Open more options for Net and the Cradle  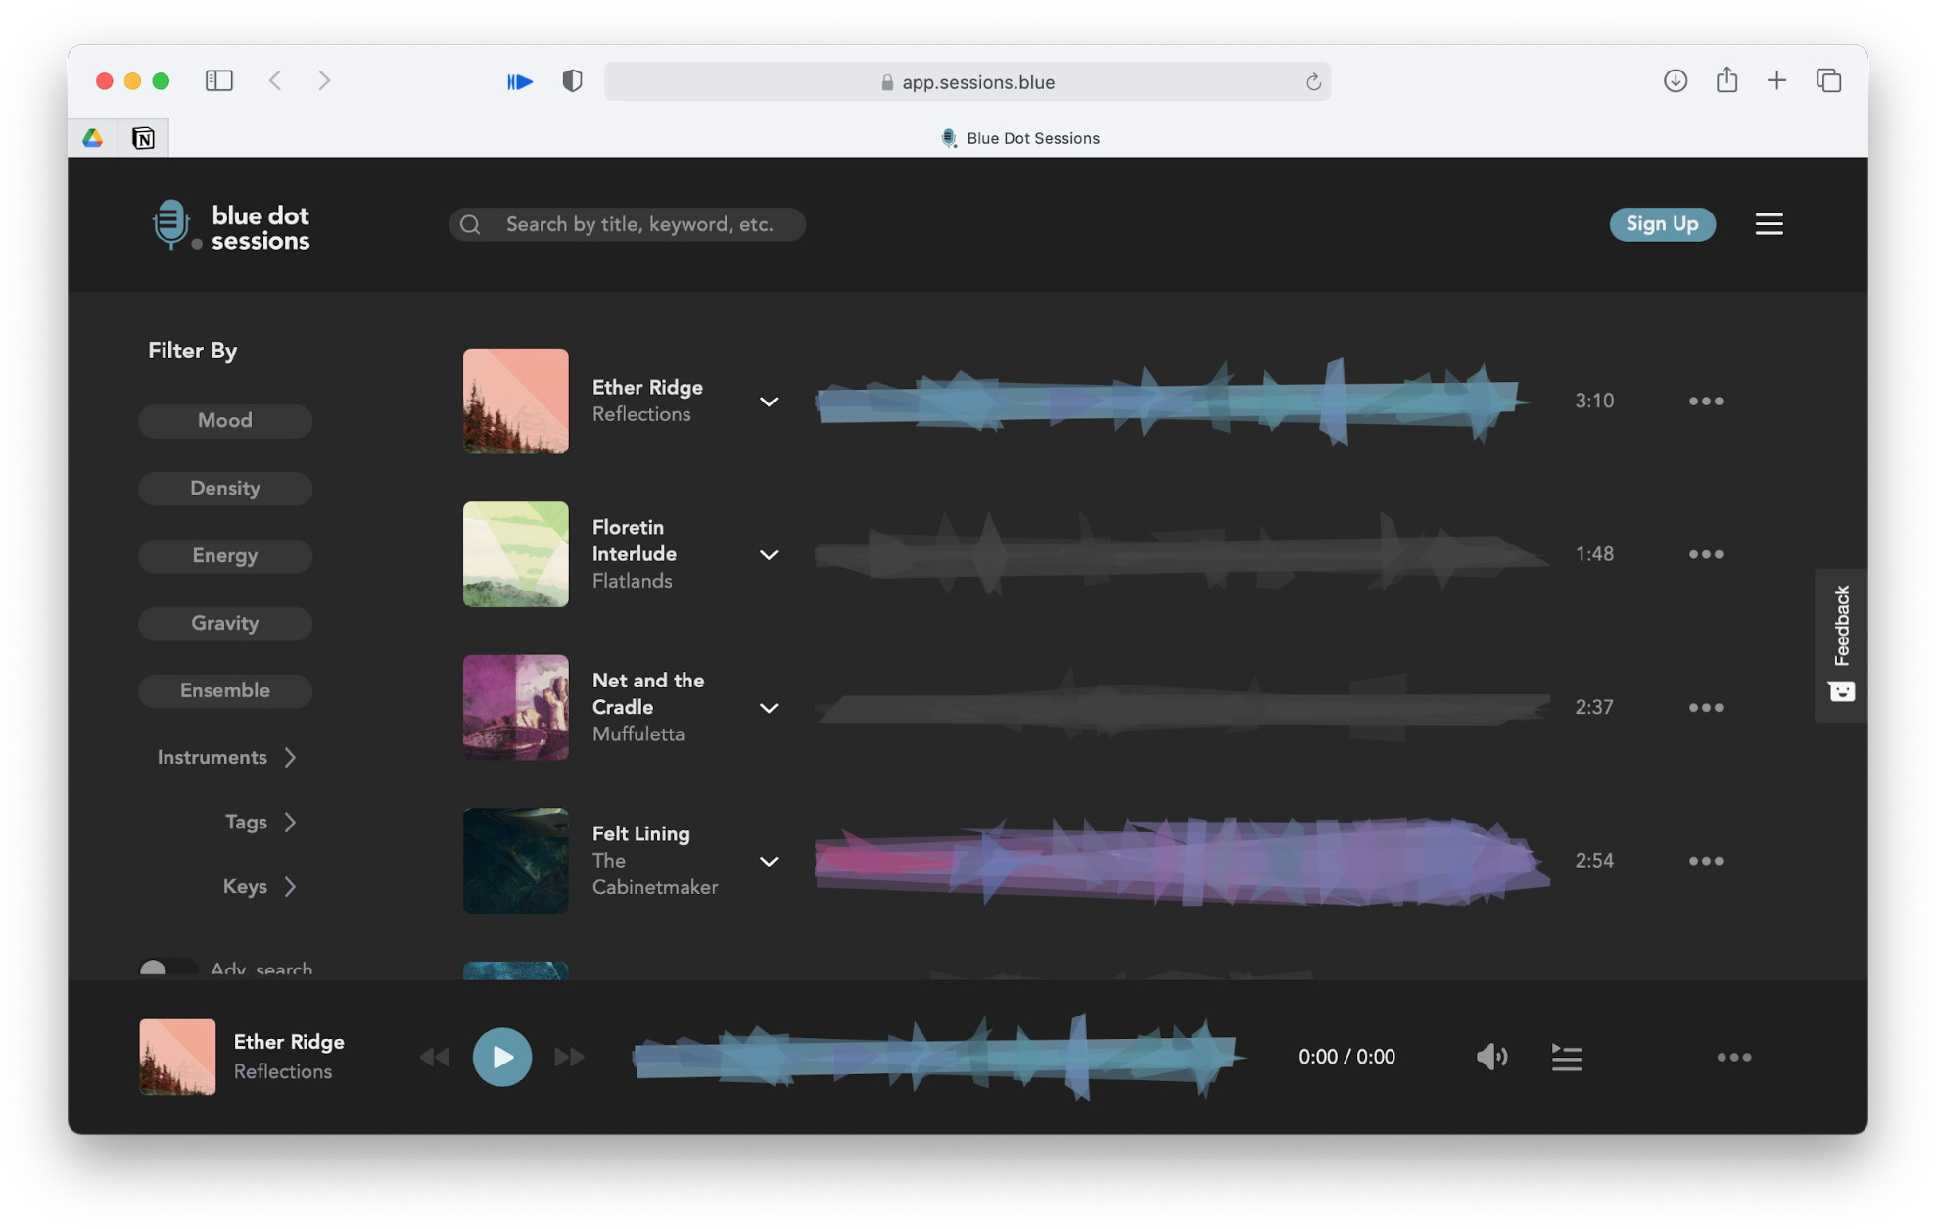pyautogui.click(x=1705, y=707)
